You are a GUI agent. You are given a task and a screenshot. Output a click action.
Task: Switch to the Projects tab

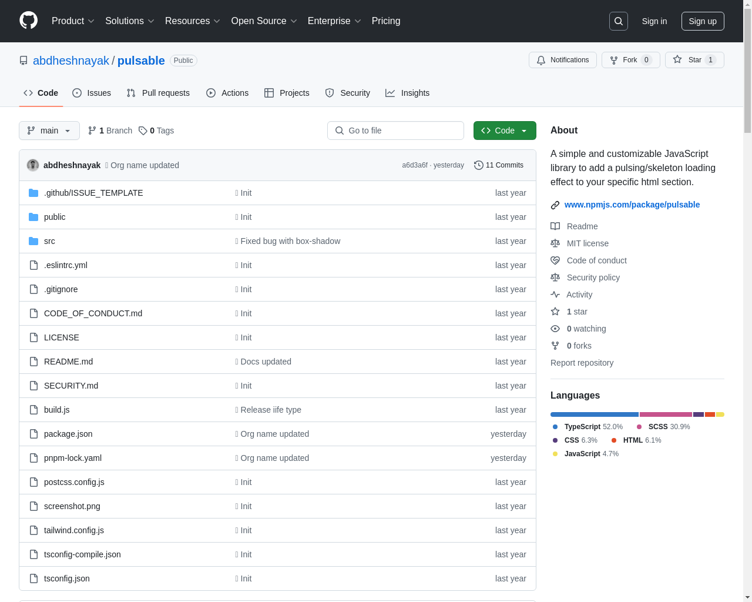pos(287,93)
